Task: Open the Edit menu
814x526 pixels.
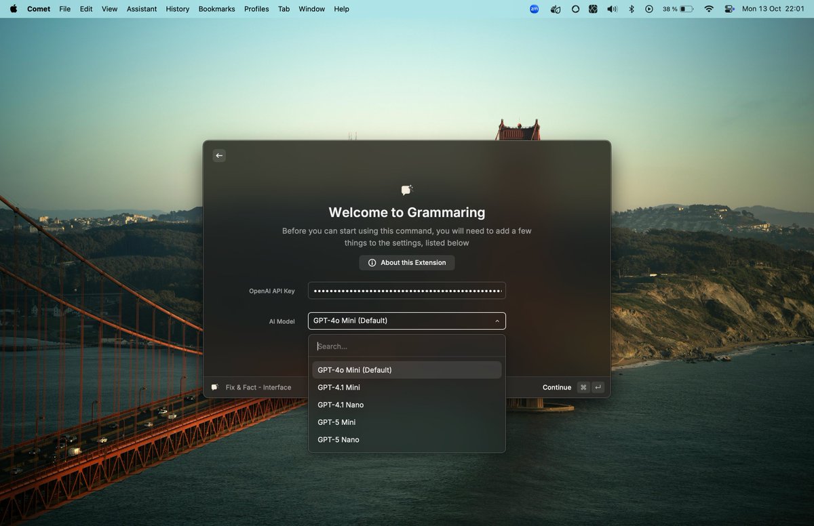Action: point(86,9)
